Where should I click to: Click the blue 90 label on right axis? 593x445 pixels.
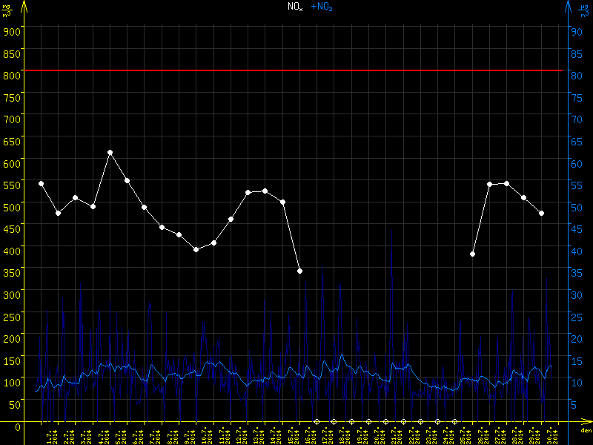pos(574,31)
